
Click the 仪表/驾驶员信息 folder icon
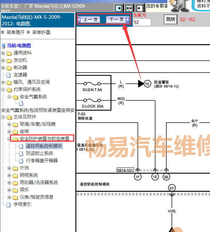(15, 198)
